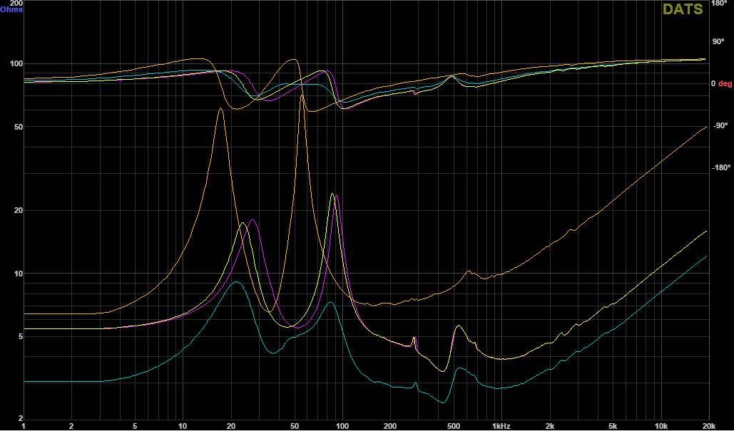
Task: Select the cyan impedance peak near 22 Hz
Action: (x=236, y=282)
